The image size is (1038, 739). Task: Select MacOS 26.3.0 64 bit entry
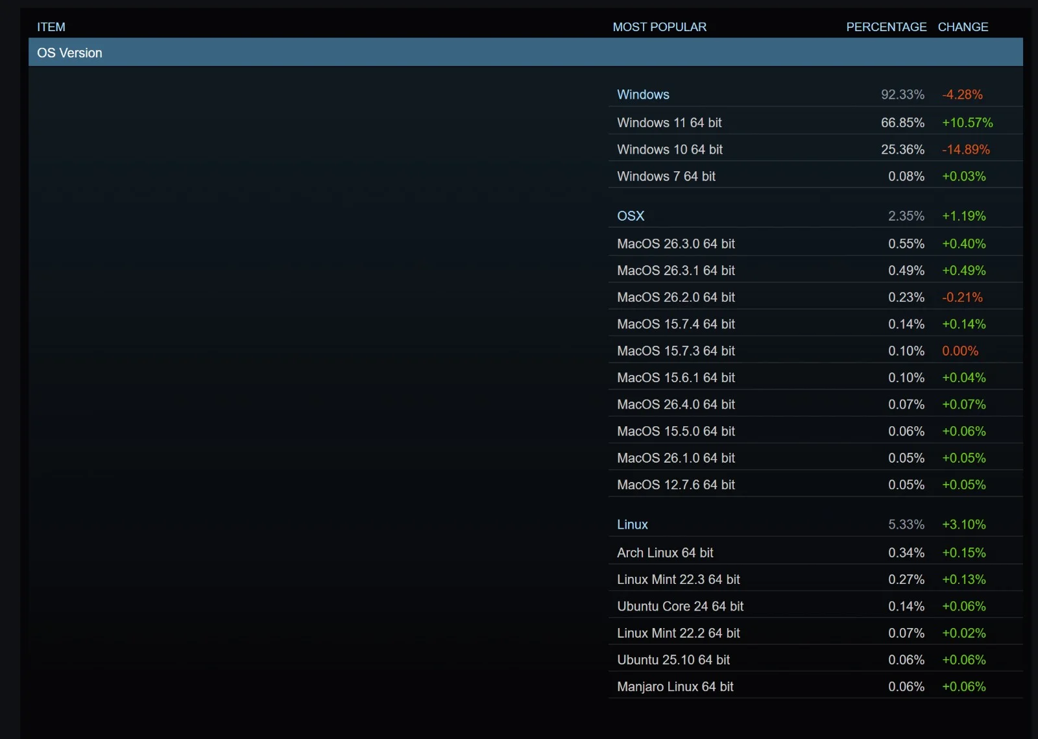676,244
